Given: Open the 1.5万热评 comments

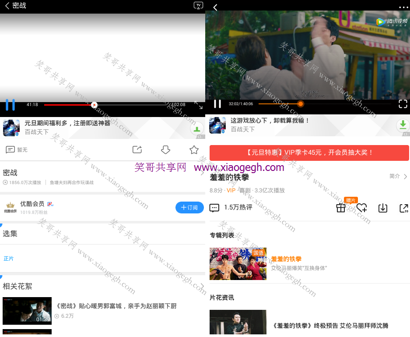Looking at the screenshot, I should pos(231,208).
